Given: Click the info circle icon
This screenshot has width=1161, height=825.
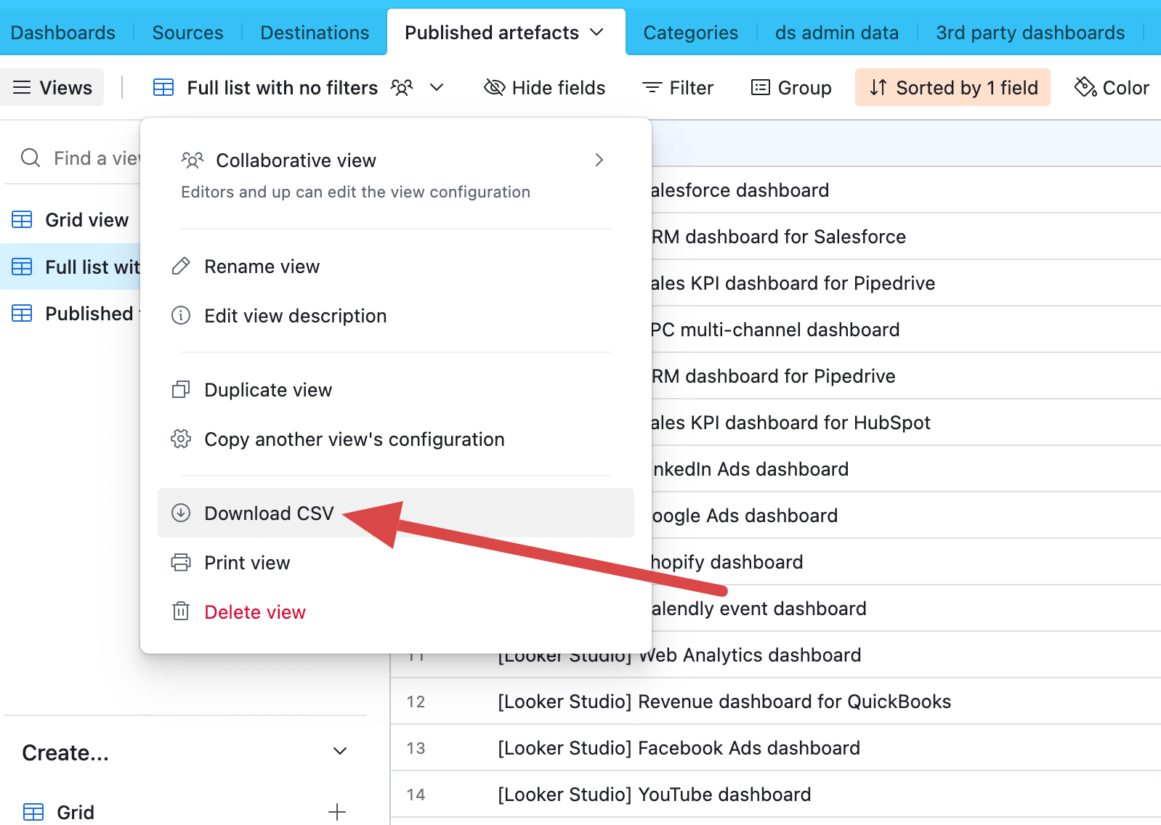Looking at the screenshot, I should (180, 315).
